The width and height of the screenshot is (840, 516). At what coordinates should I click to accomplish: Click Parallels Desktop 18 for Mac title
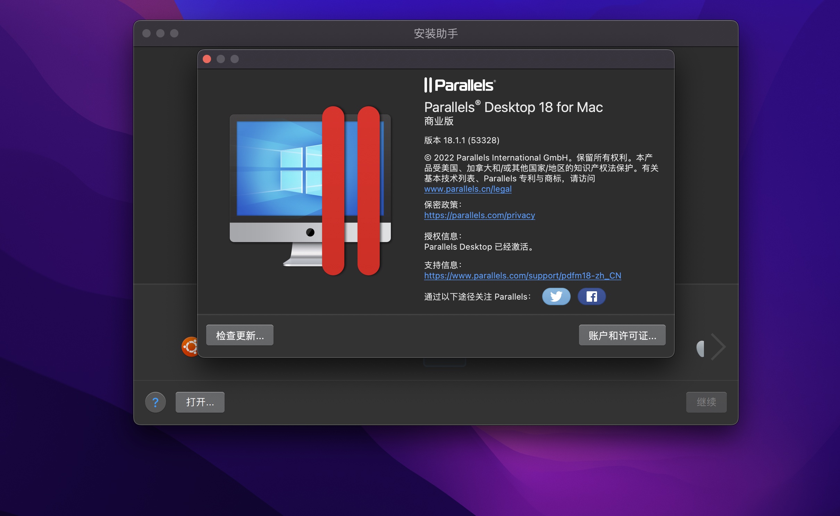pos(513,107)
